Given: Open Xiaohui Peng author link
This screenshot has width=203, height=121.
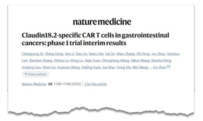Looking at the screenshot, I should tap(161, 60).
